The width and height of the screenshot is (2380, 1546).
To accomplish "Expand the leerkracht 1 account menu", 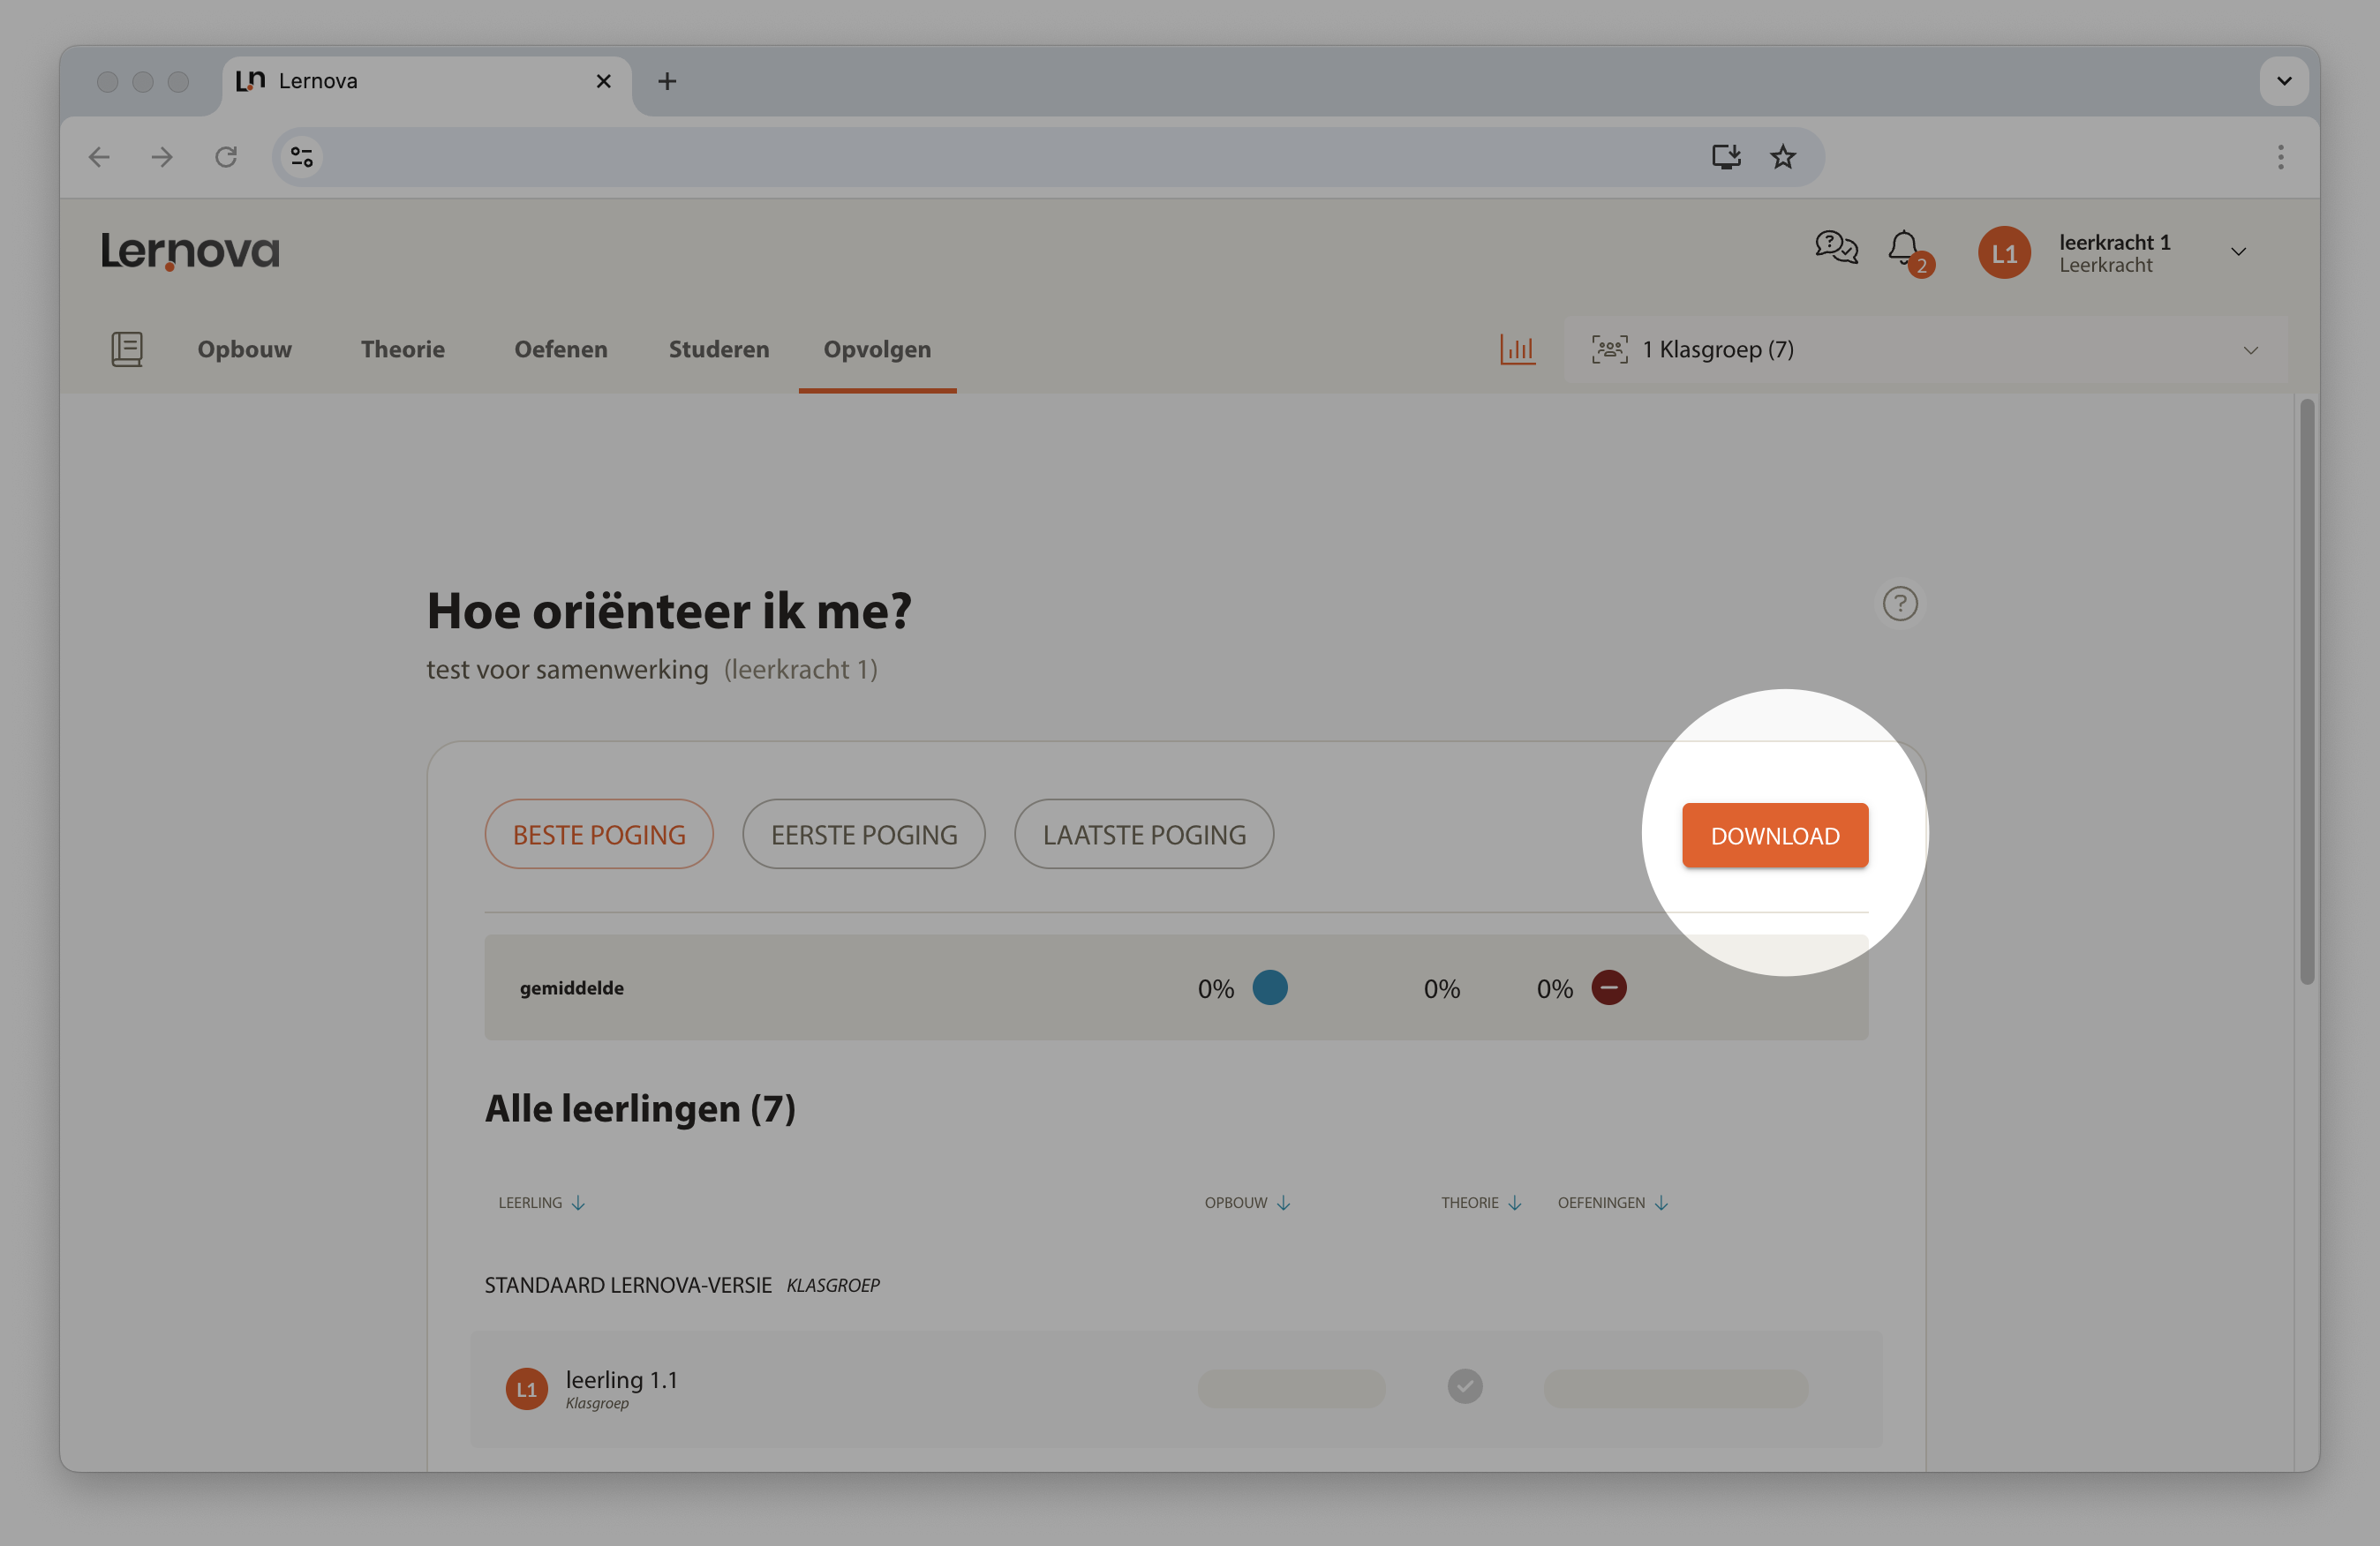I will point(2239,251).
